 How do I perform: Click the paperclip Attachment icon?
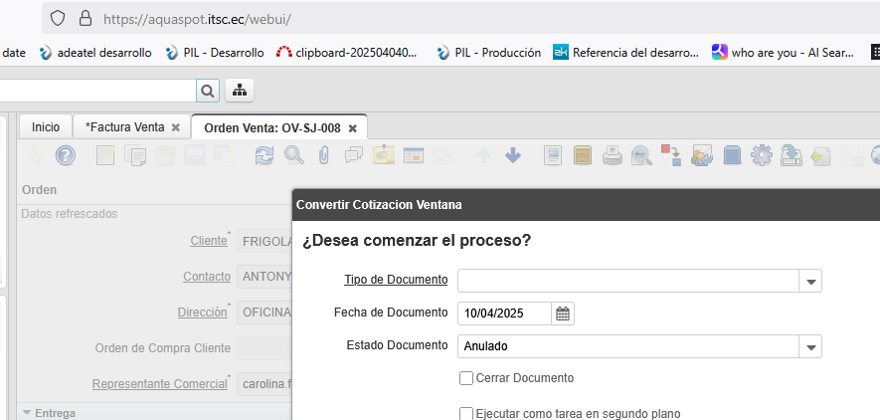pos(323,155)
